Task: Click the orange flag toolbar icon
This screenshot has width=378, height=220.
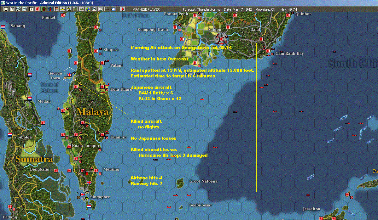Action: point(56,9)
